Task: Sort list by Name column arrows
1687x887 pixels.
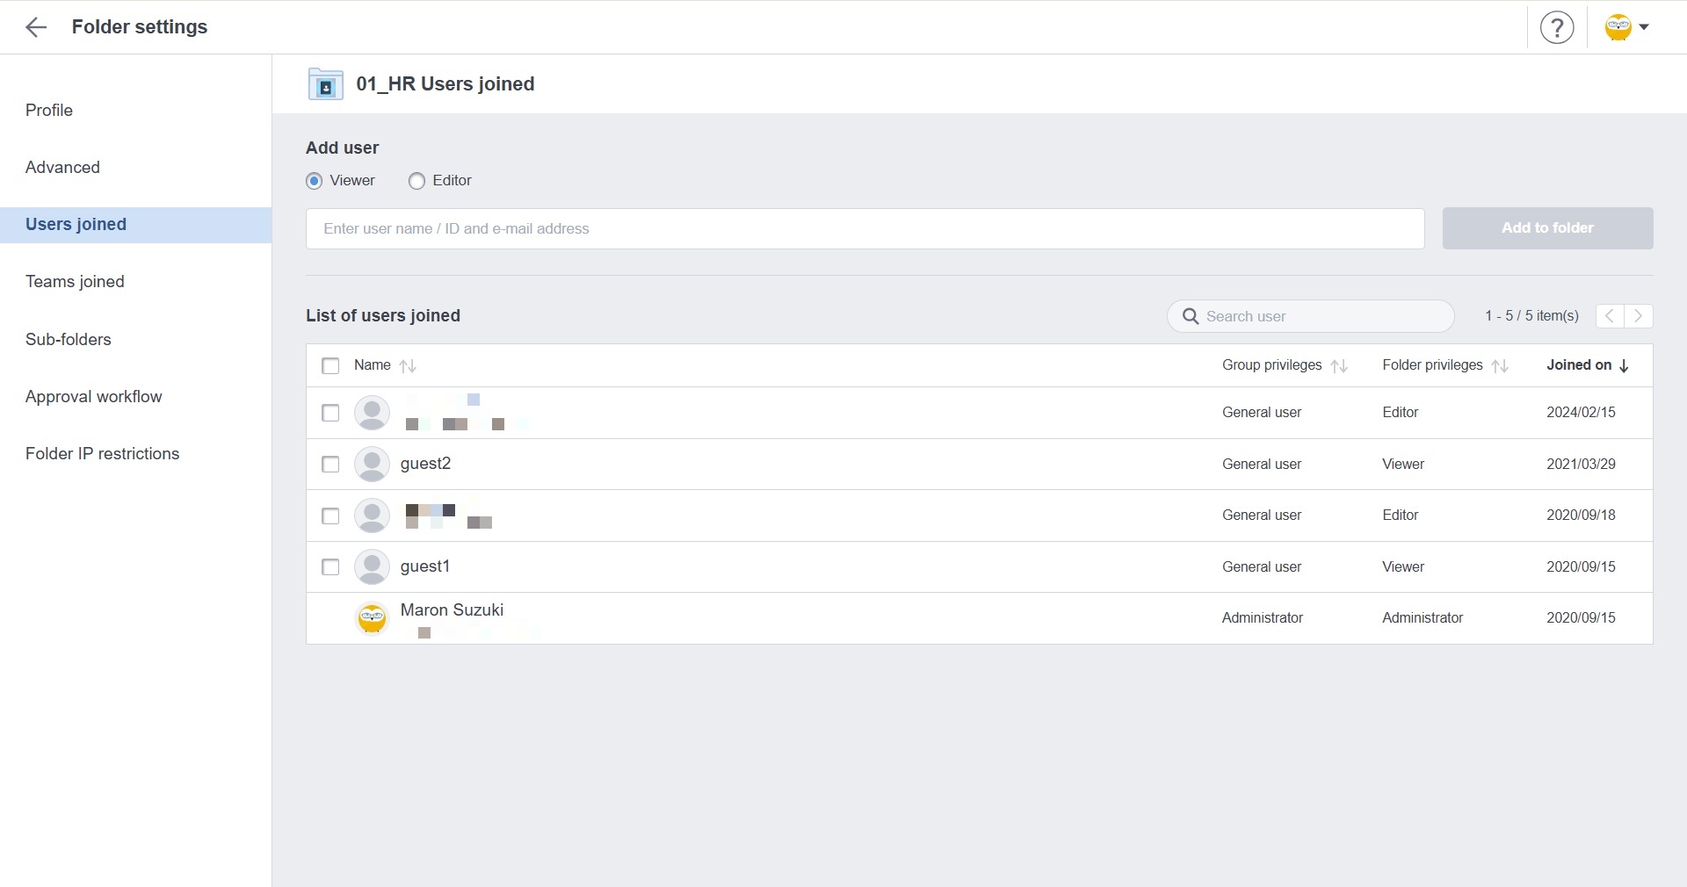Action: click(408, 366)
